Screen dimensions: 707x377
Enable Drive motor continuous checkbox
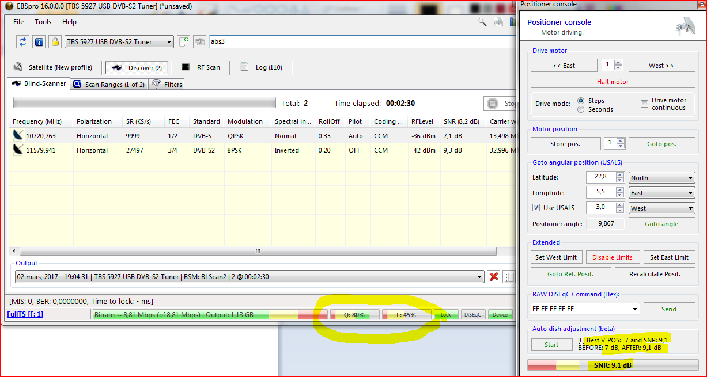[644, 104]
